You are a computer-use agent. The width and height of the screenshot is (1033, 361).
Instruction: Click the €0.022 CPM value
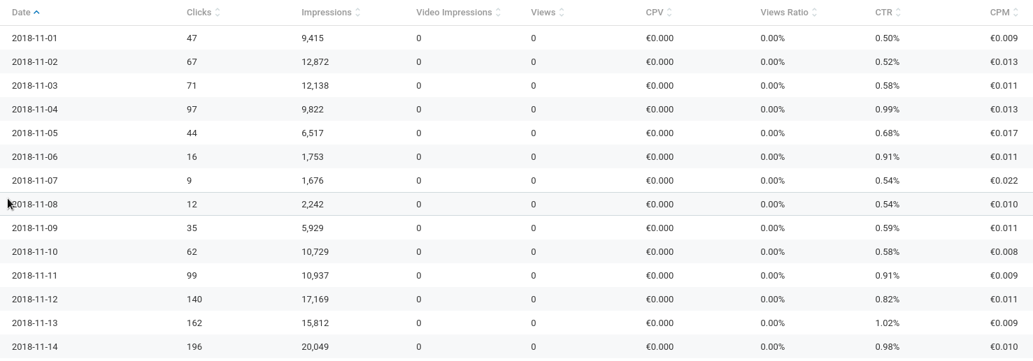point(1004,181)
